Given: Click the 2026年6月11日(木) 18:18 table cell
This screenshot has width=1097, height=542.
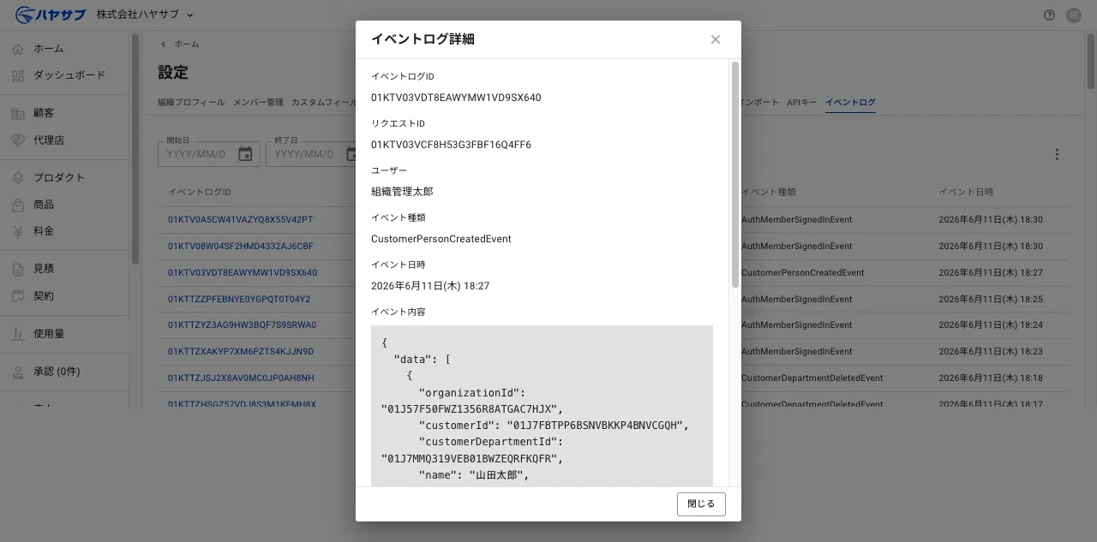Looking at the screenshot, I should tap(991, 378).
